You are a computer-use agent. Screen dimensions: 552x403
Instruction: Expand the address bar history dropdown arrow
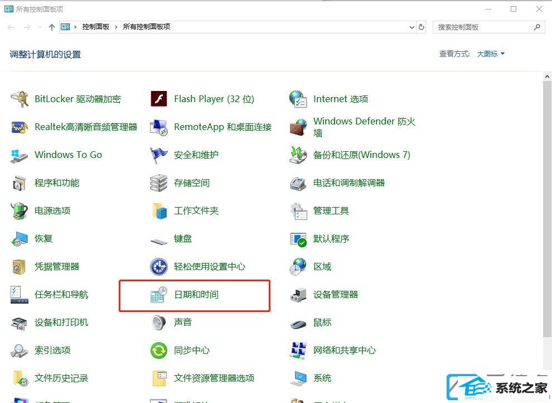[x=412, y=27]
